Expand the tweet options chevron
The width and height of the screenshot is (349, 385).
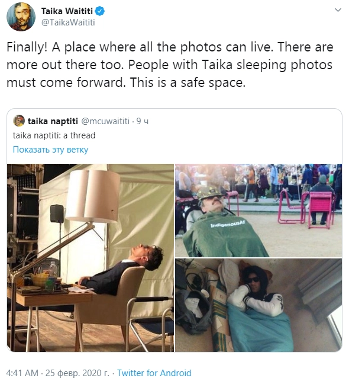[338, 10]
